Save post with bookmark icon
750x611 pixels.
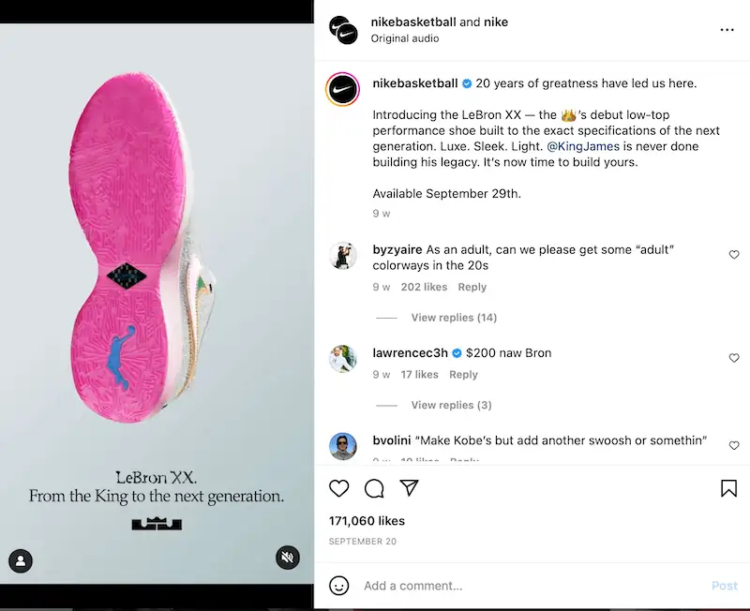coord(728,488)
